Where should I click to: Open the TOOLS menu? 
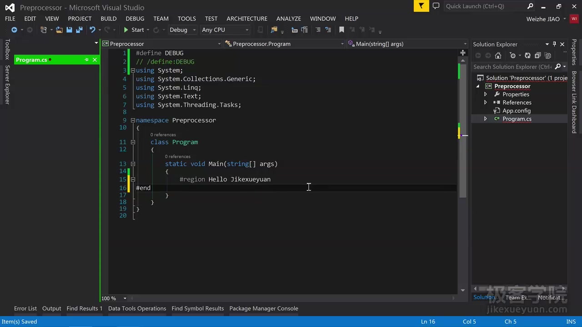(187, 19)
